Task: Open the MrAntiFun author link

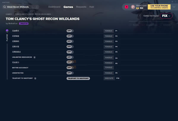Action: click(13, 23)
